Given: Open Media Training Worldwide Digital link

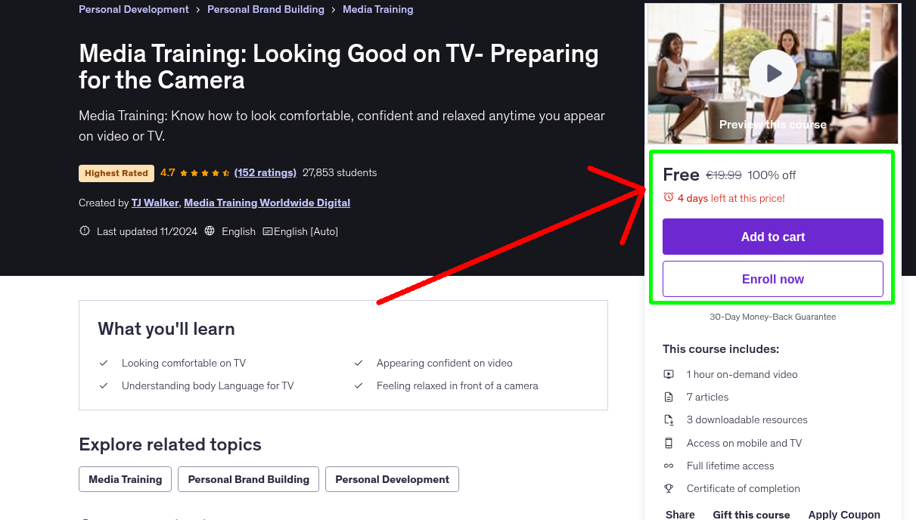Looking at the screenshot, I should 266,203.
